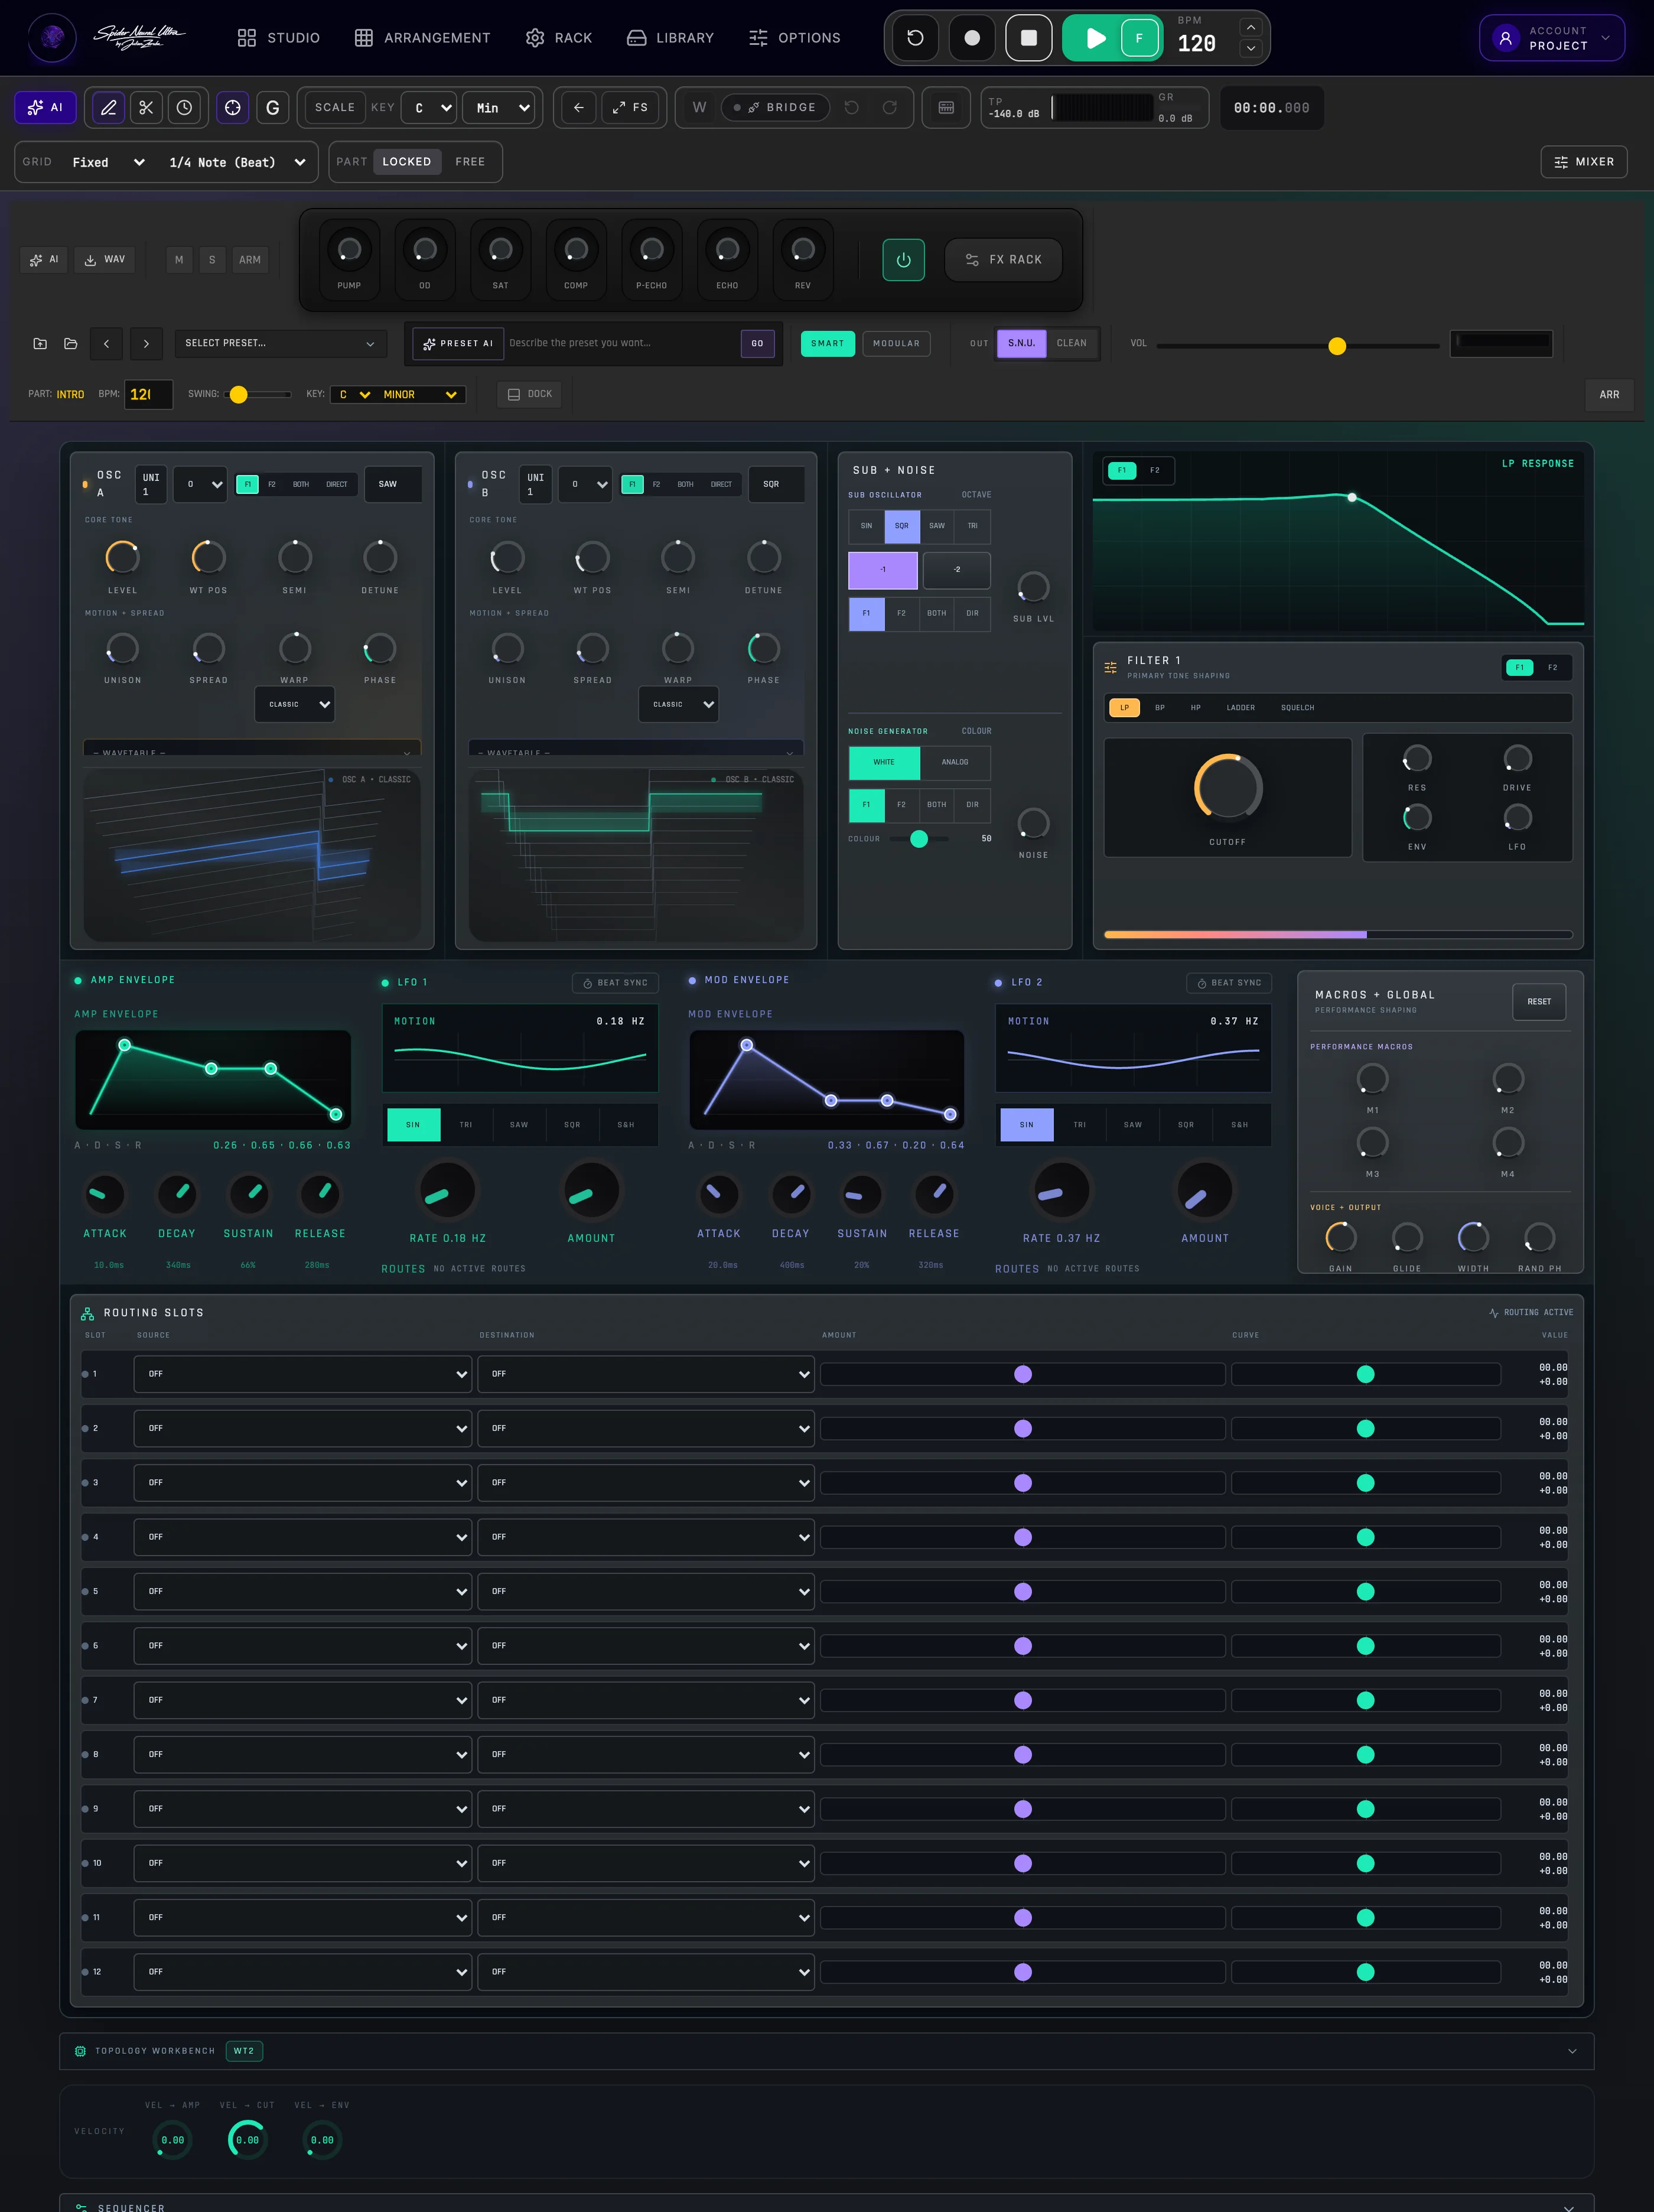1654x2212 pixels.
Task: Open the STUDIO tab
Action: [x=279, y=38]
